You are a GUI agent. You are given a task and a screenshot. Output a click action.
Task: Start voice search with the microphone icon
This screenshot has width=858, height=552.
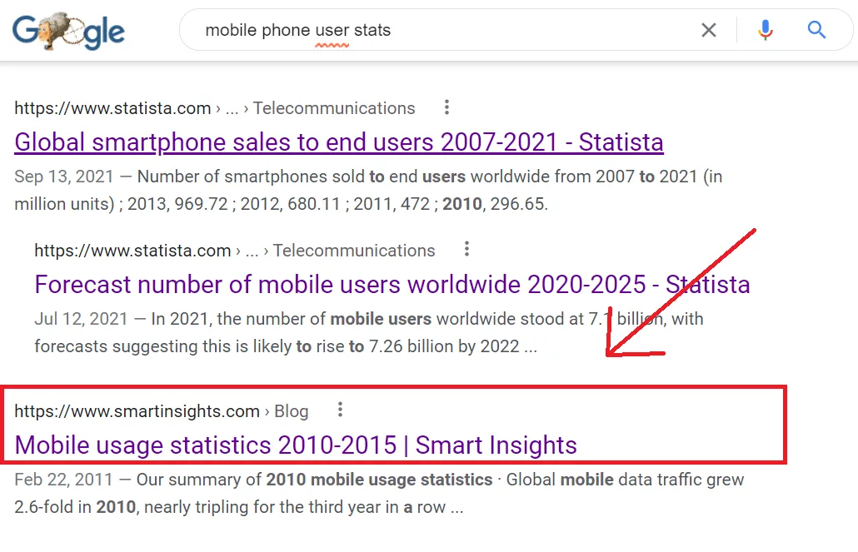(x=765, y=31)
